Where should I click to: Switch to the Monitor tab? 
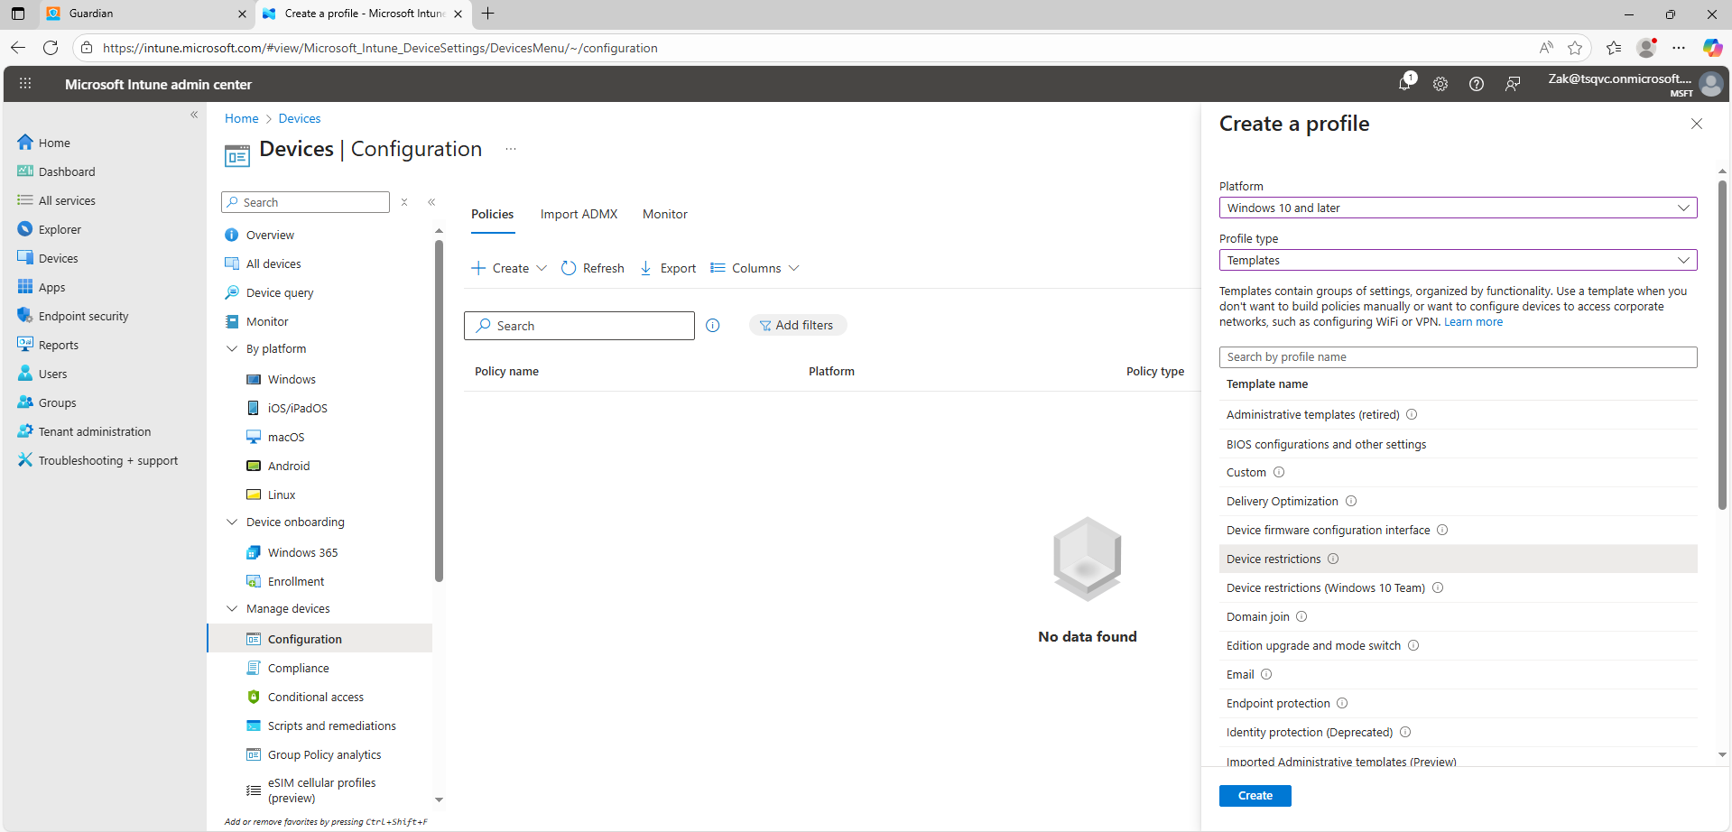pos(664,214)
